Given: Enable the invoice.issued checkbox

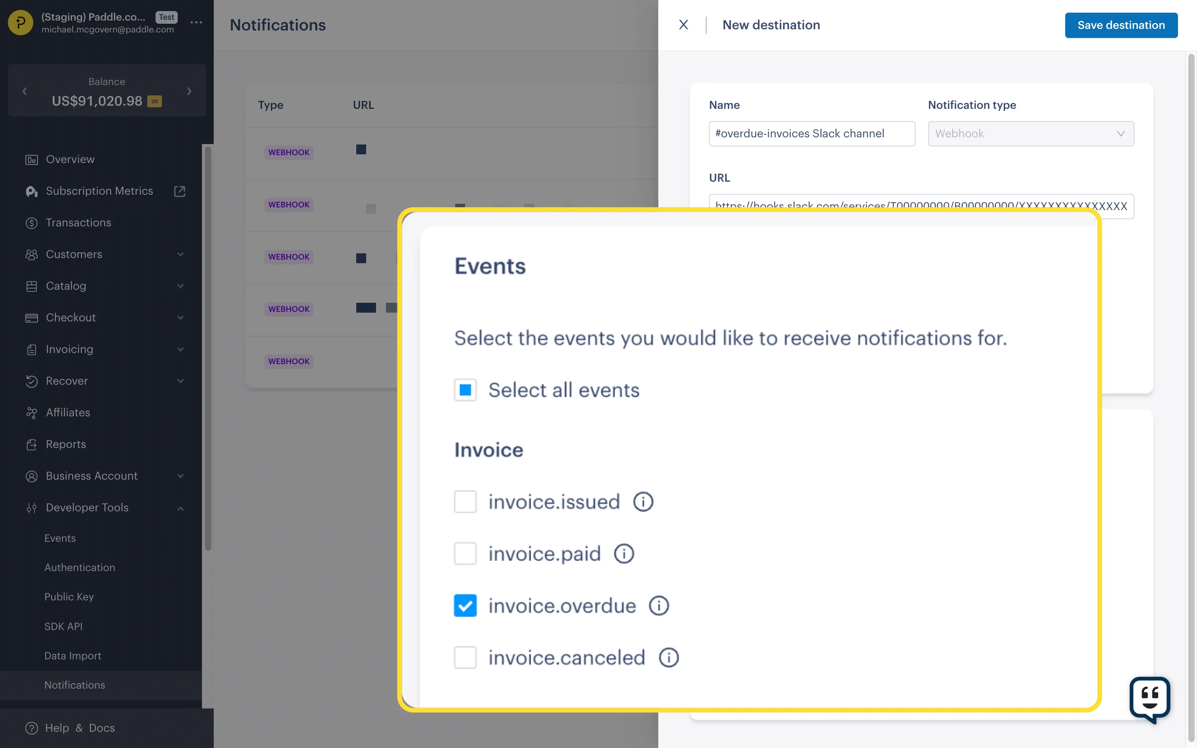Looking at the screenshot, I should (x=464, y=501).
